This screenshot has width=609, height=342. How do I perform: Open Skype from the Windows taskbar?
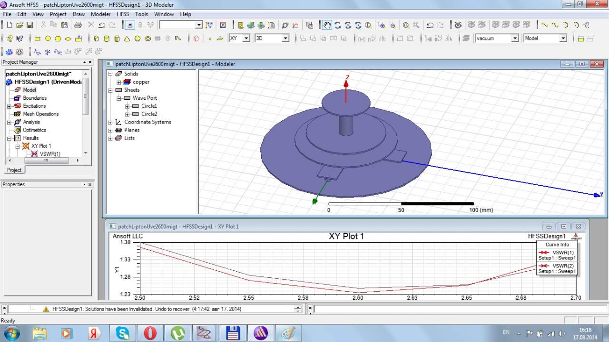click(x=123, y=333)
